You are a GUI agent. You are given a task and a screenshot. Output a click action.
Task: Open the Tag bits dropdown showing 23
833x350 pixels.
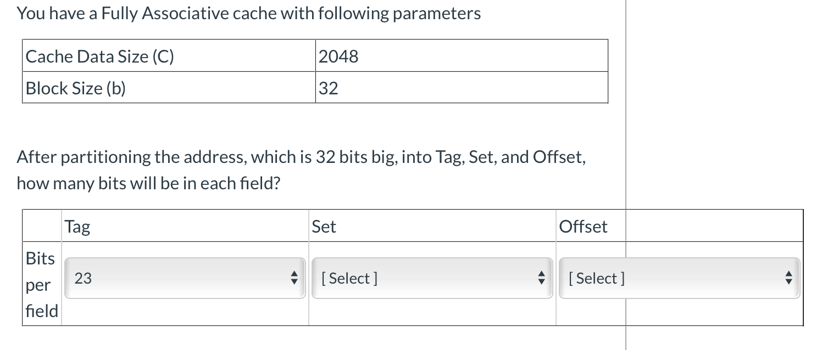click(x=185, y=278)
